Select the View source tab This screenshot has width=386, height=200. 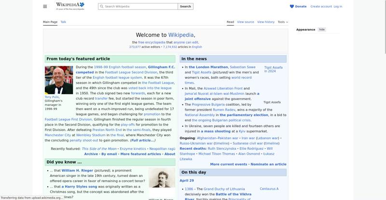245,22
